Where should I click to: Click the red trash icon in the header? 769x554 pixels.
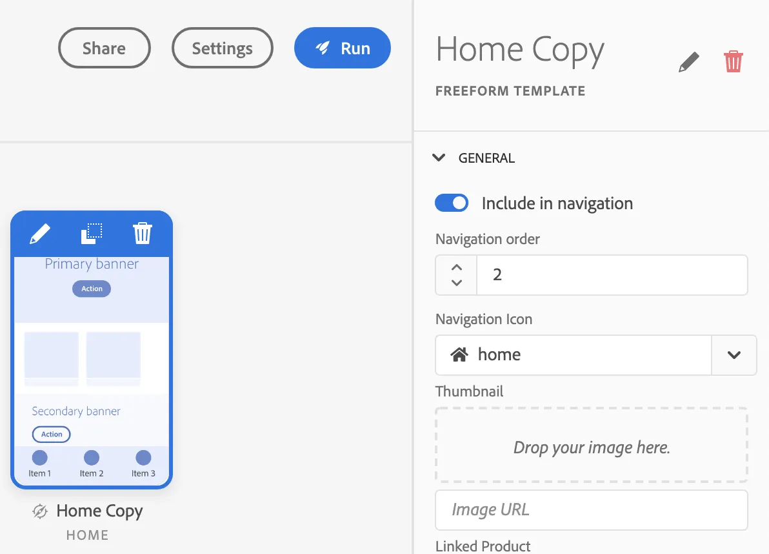734,61
